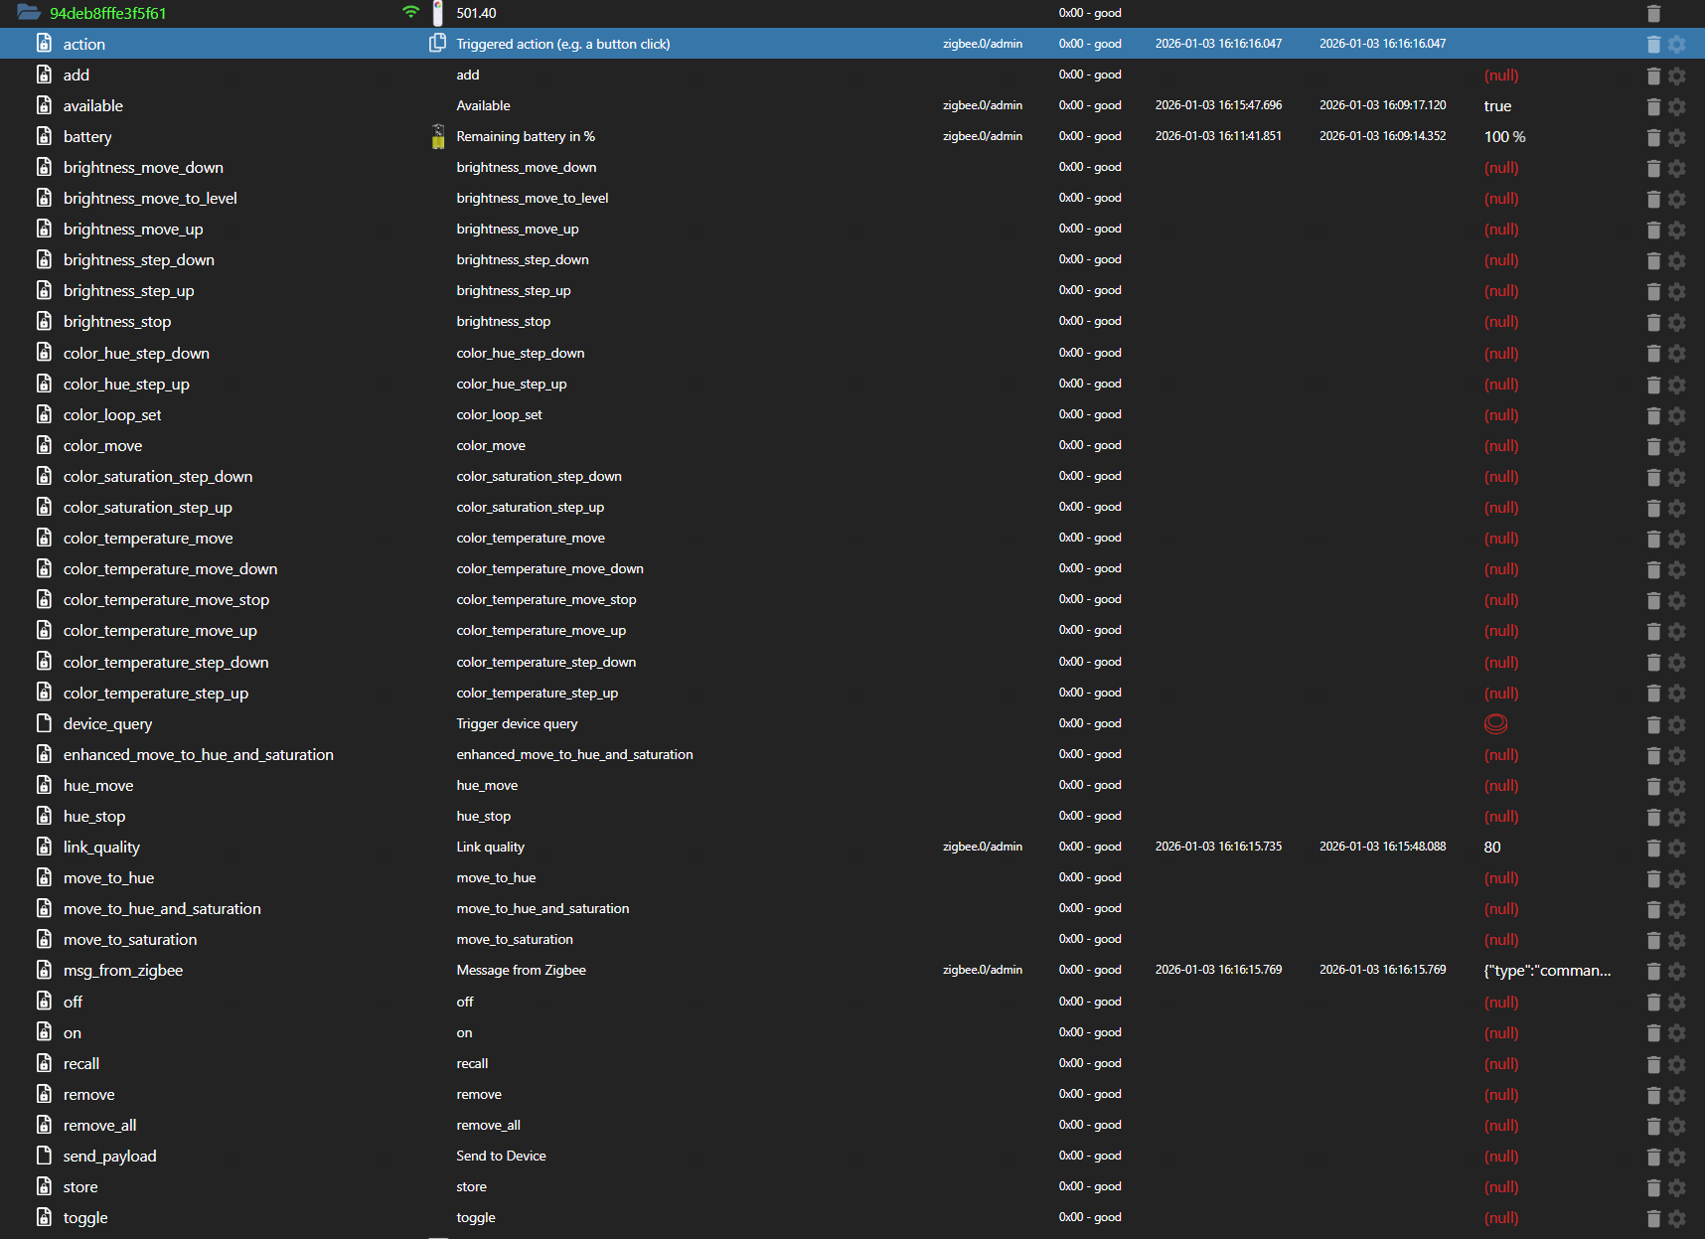
Task: Open settings for color_saturation_step_up
Action: [1677, 508]
